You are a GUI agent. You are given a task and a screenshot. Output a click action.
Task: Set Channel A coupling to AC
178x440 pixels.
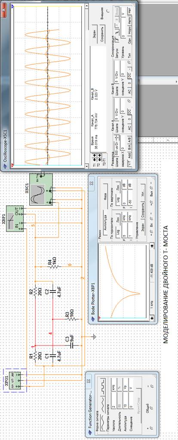click(x=129, y=127)
